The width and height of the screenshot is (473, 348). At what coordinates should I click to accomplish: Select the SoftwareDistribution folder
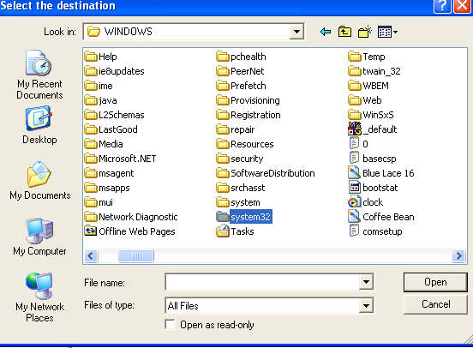(266, 173)
